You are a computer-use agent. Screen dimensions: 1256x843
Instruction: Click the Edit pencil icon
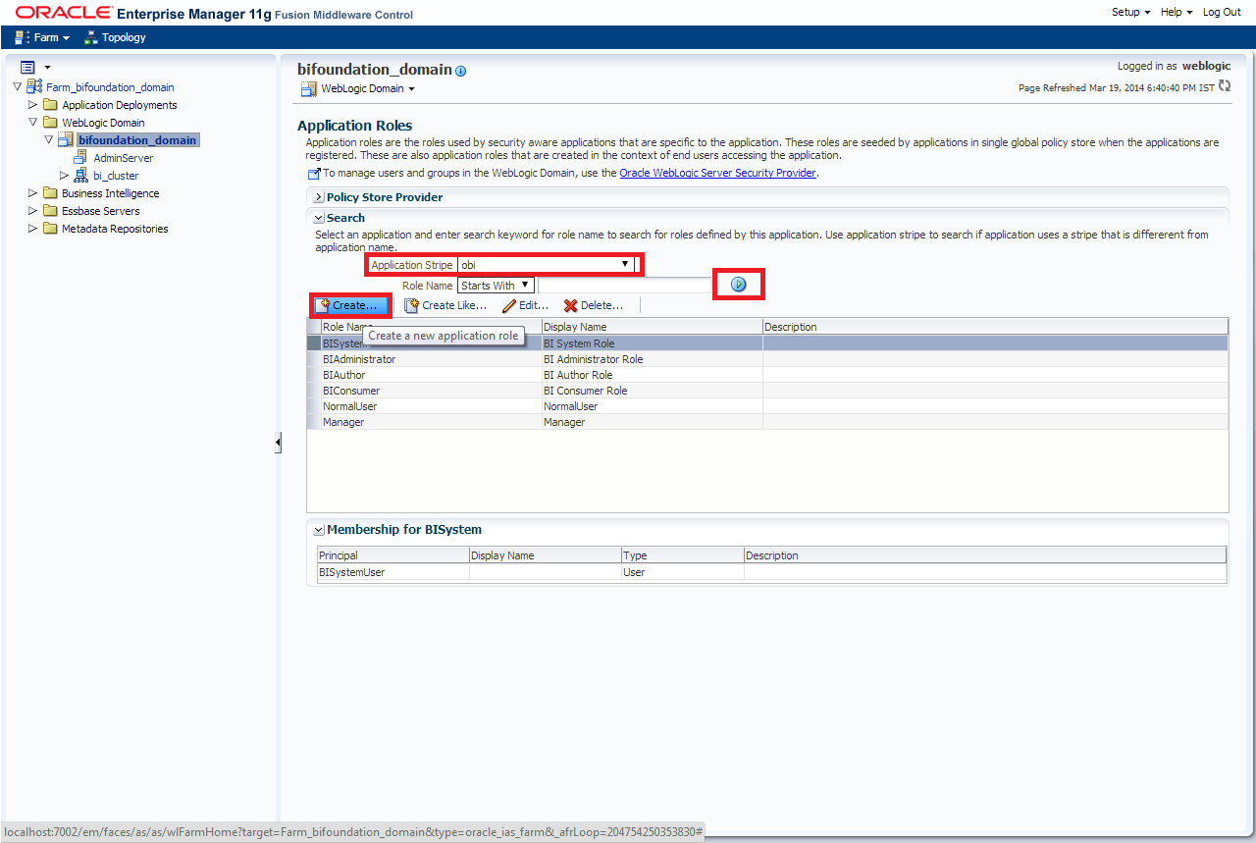509,305
